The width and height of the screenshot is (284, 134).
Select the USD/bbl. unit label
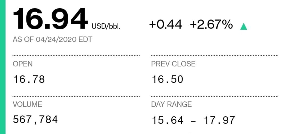(x=106, y=26)
